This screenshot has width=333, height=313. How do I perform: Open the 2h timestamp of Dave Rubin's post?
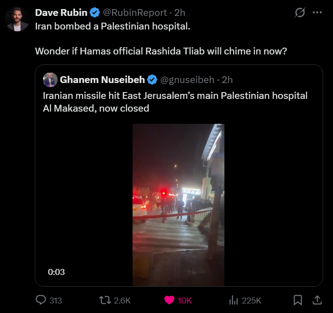pyautogui.click(x=180, y=13)
